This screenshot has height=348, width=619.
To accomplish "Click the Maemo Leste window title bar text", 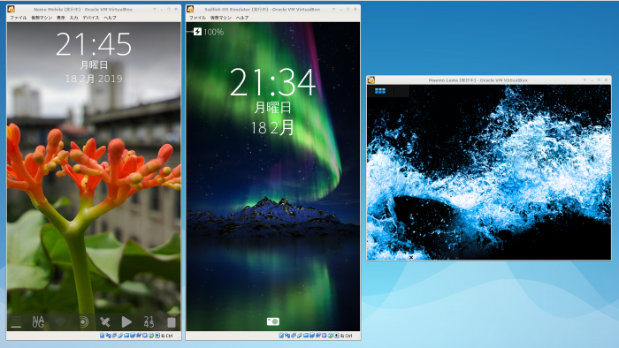I will (x=478, y=80).
